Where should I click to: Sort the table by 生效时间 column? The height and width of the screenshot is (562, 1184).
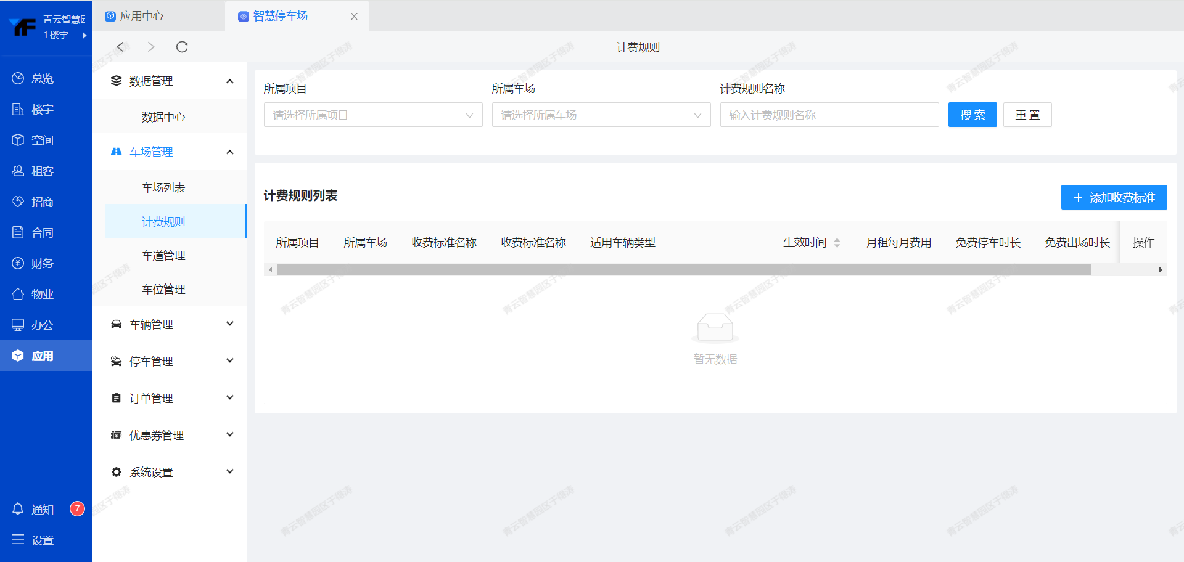click(x=837, y=243)
